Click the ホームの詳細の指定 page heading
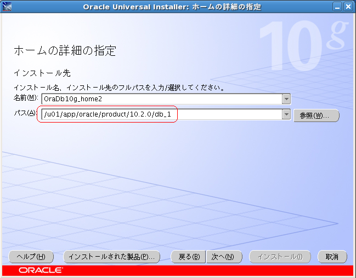The width and height of the screenshot is (356, 278). 65,50
